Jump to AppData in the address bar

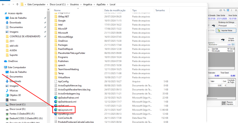click(x=101, y=4)
